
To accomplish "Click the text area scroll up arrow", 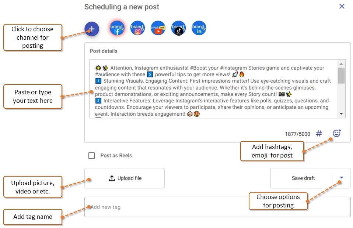I will [341, 64].
